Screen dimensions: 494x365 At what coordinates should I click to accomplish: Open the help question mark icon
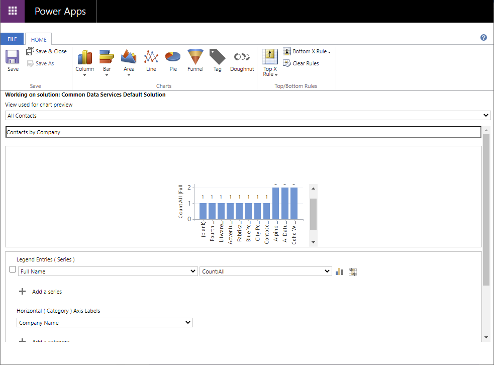pyautogui.click(x=483, y=38)
